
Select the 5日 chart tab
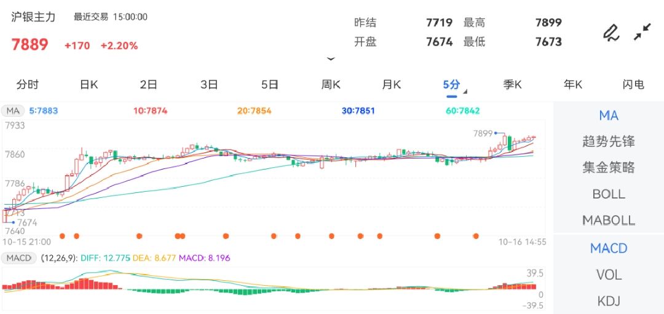270,85
